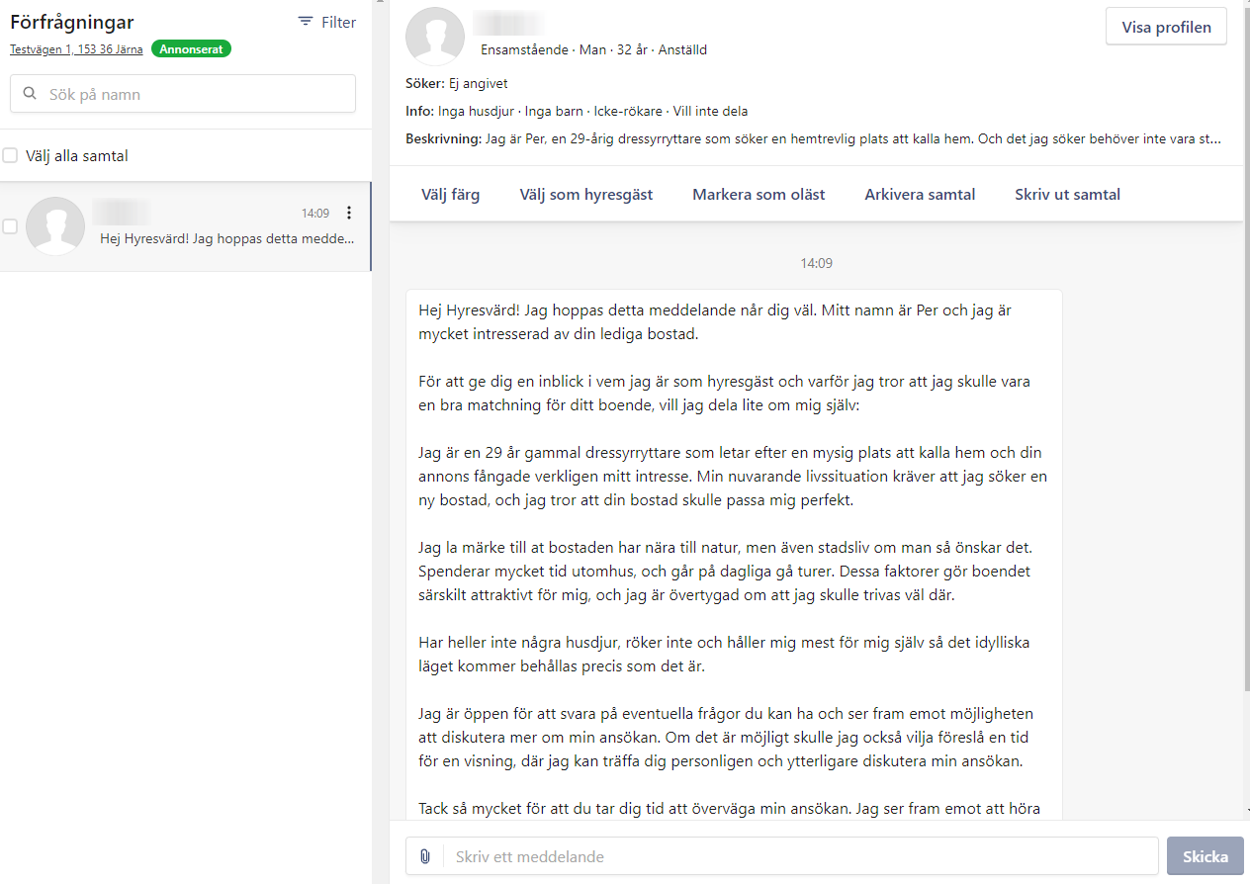The image size is (1250, 884).
Task: Open Visa profilen button
Action: 1166,28
